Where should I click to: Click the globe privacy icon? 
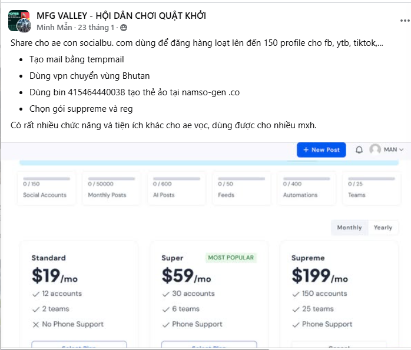[x=124, y=27]
